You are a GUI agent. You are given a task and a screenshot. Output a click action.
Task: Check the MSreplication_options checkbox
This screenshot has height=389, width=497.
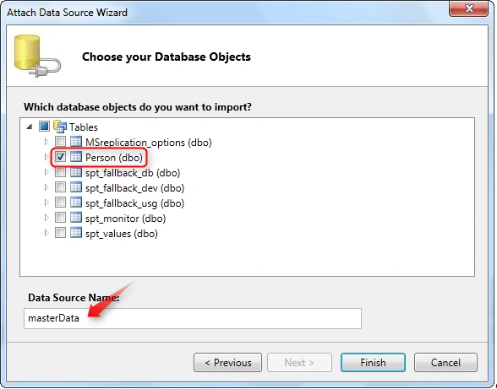click(60, 142)
